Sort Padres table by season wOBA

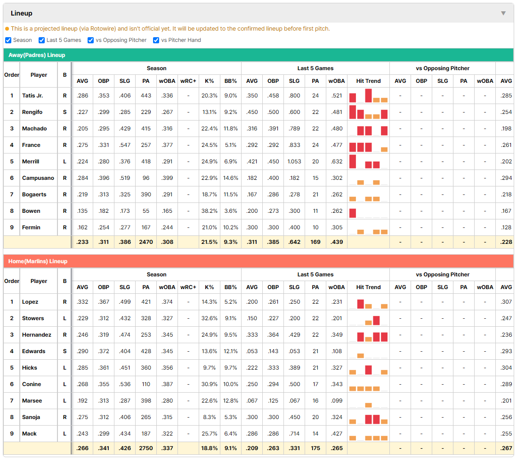167,81
